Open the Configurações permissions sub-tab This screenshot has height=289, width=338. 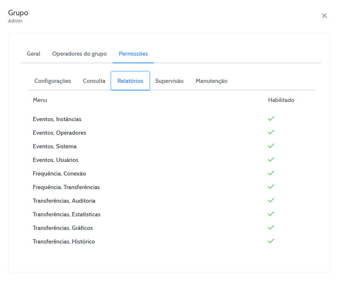[53, 81]
